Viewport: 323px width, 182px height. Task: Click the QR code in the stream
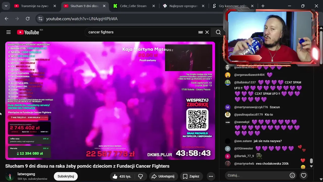point(197,120)
